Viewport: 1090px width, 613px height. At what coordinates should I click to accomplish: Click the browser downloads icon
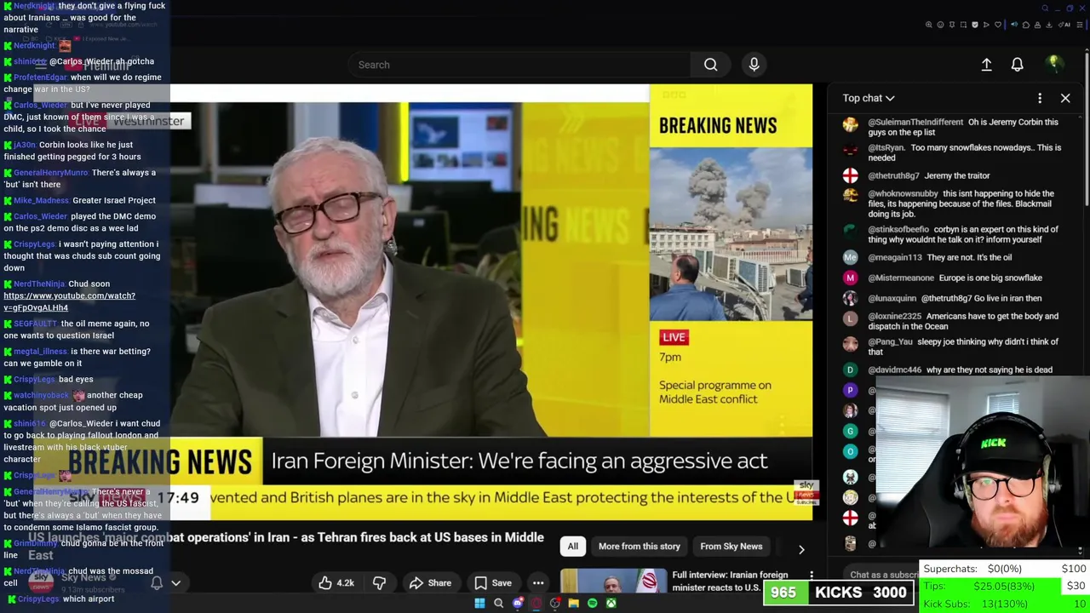point(1048,25)
